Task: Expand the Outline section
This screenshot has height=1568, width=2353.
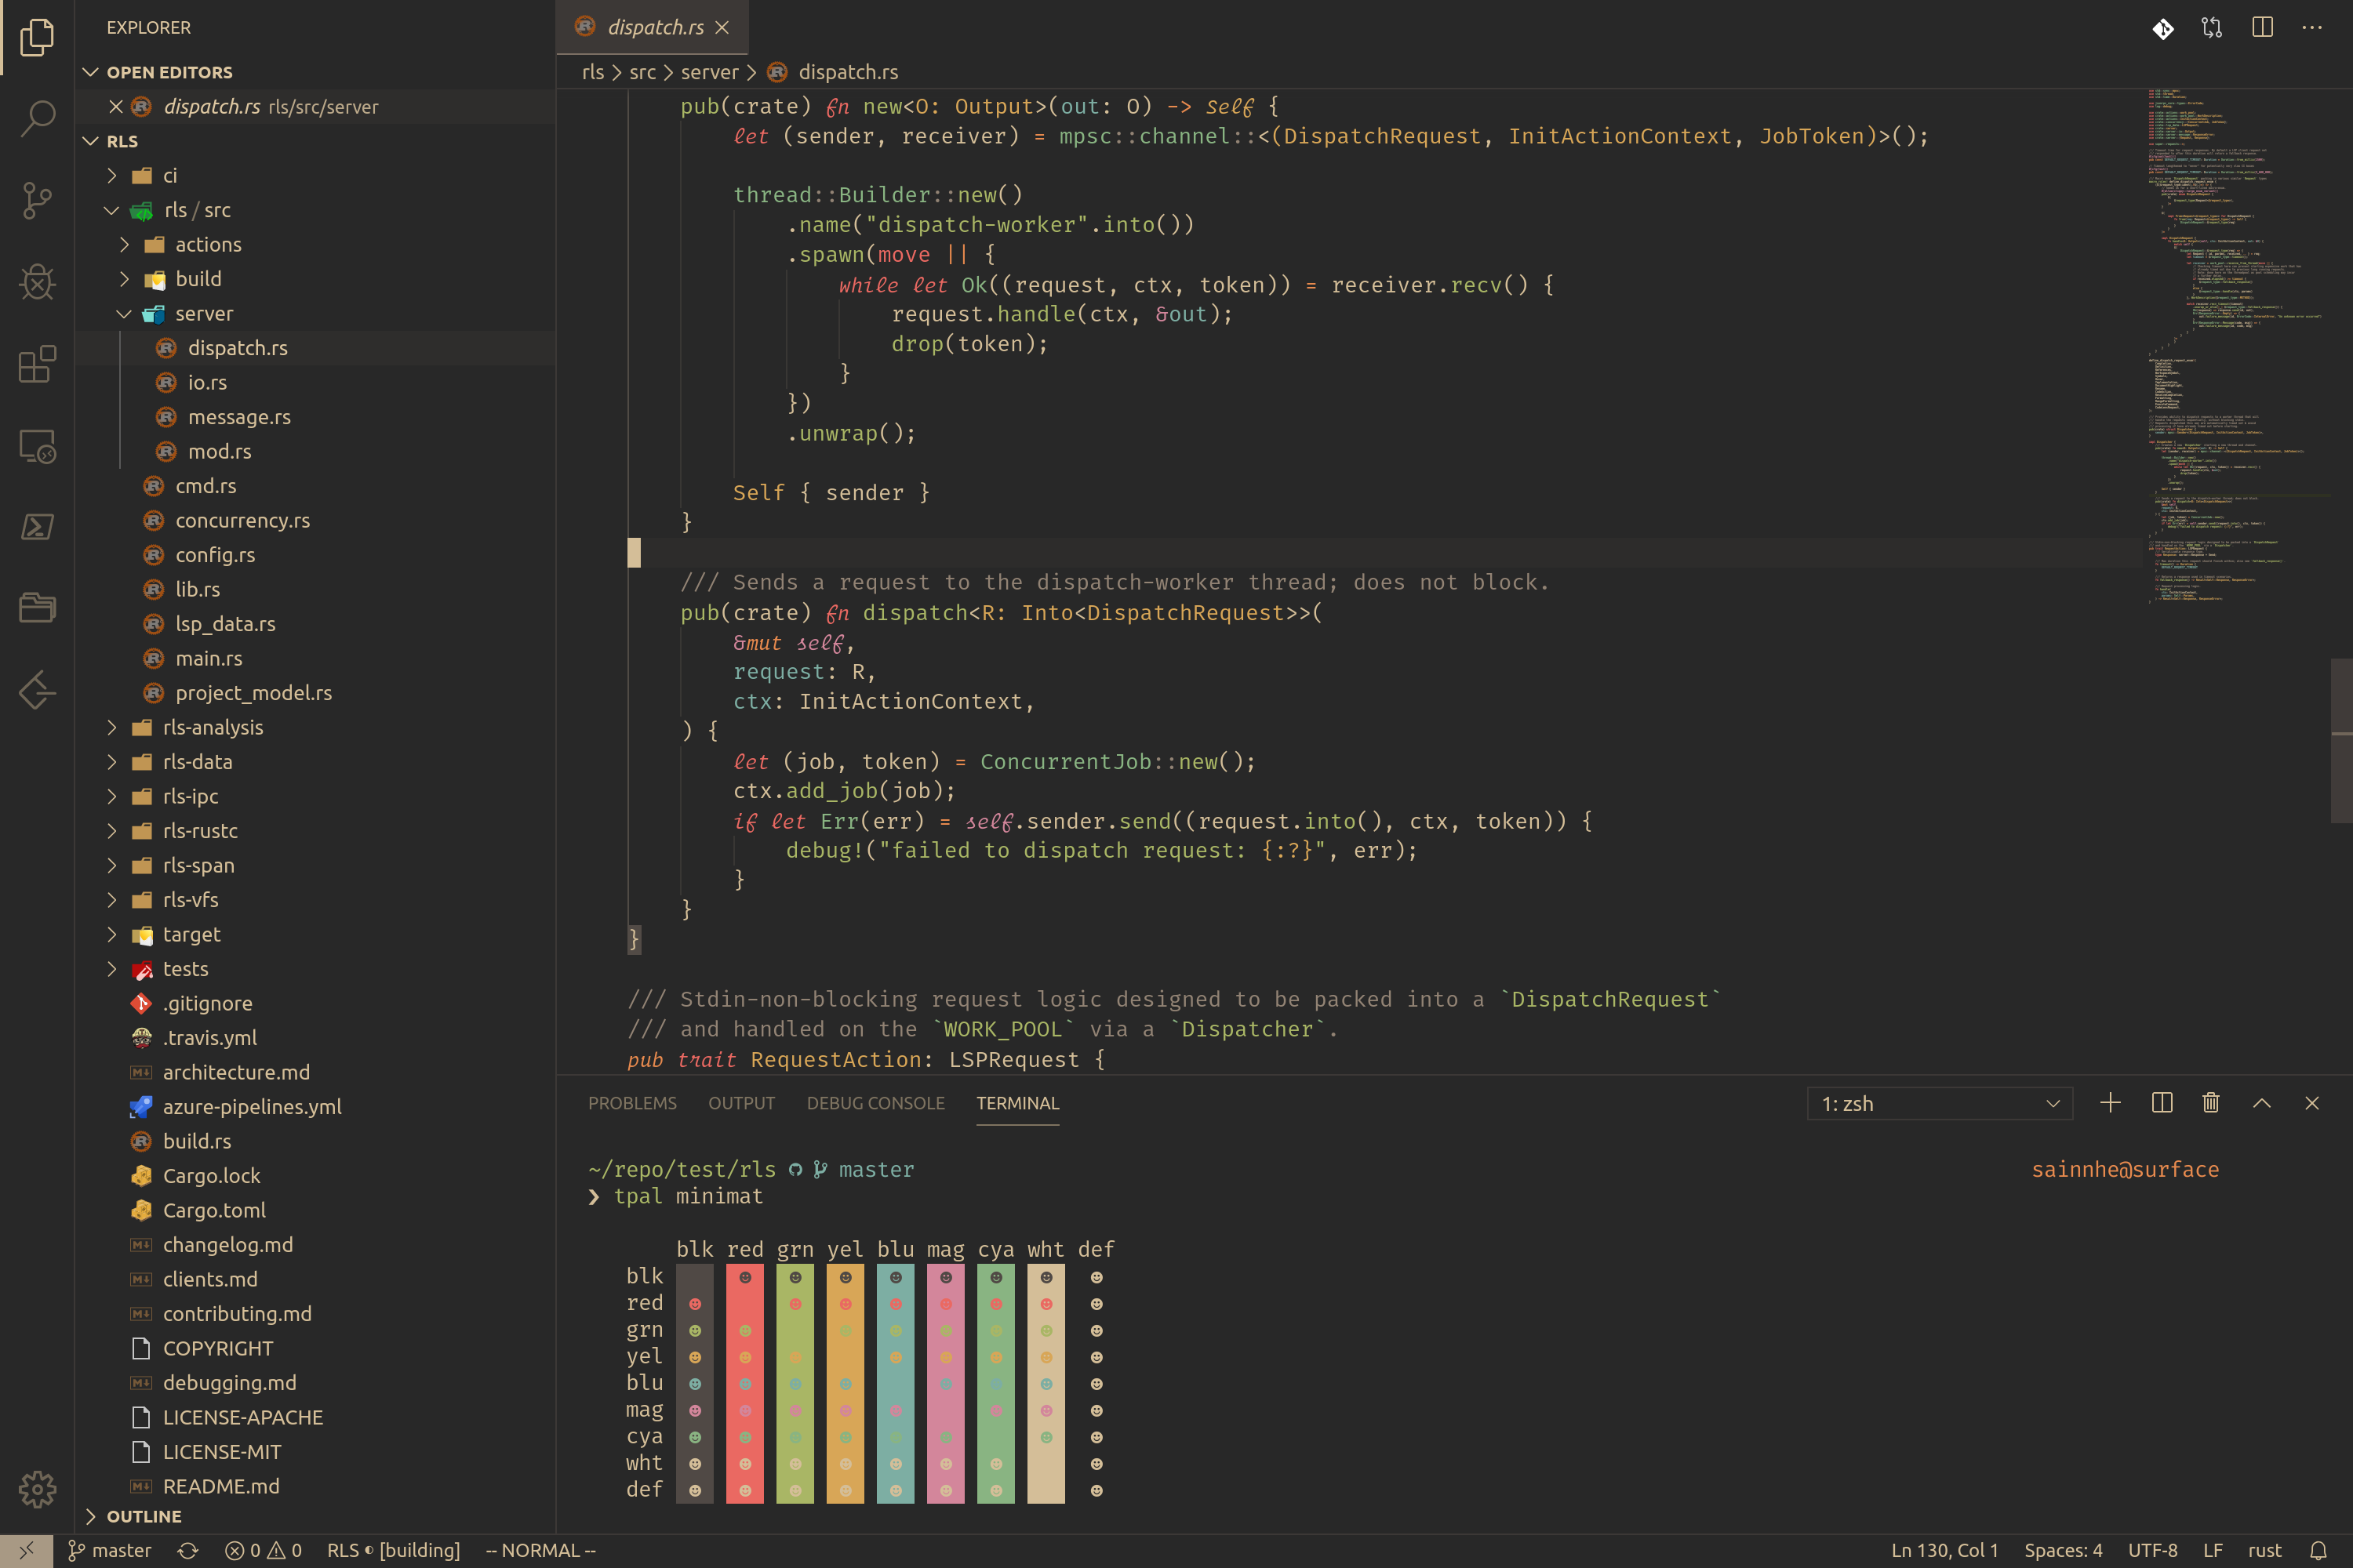Action: (90, 1516)
